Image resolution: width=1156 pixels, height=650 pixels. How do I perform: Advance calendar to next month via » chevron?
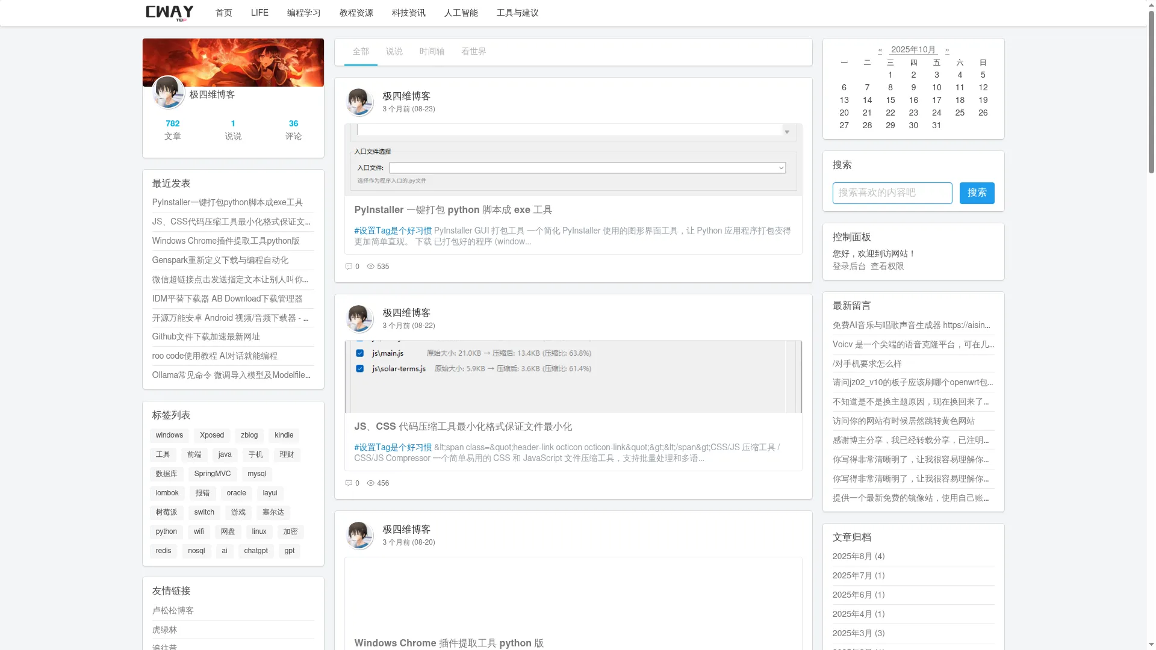[x=947, y=49]
